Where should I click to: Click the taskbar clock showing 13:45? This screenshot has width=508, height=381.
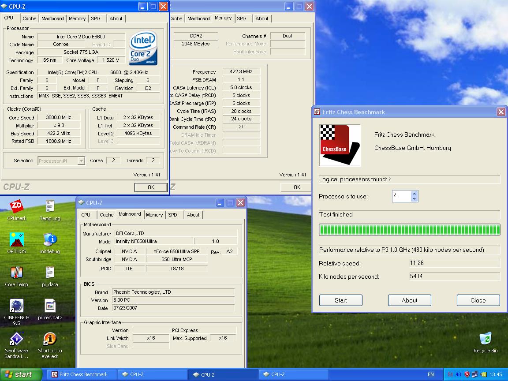pos(496,374)
